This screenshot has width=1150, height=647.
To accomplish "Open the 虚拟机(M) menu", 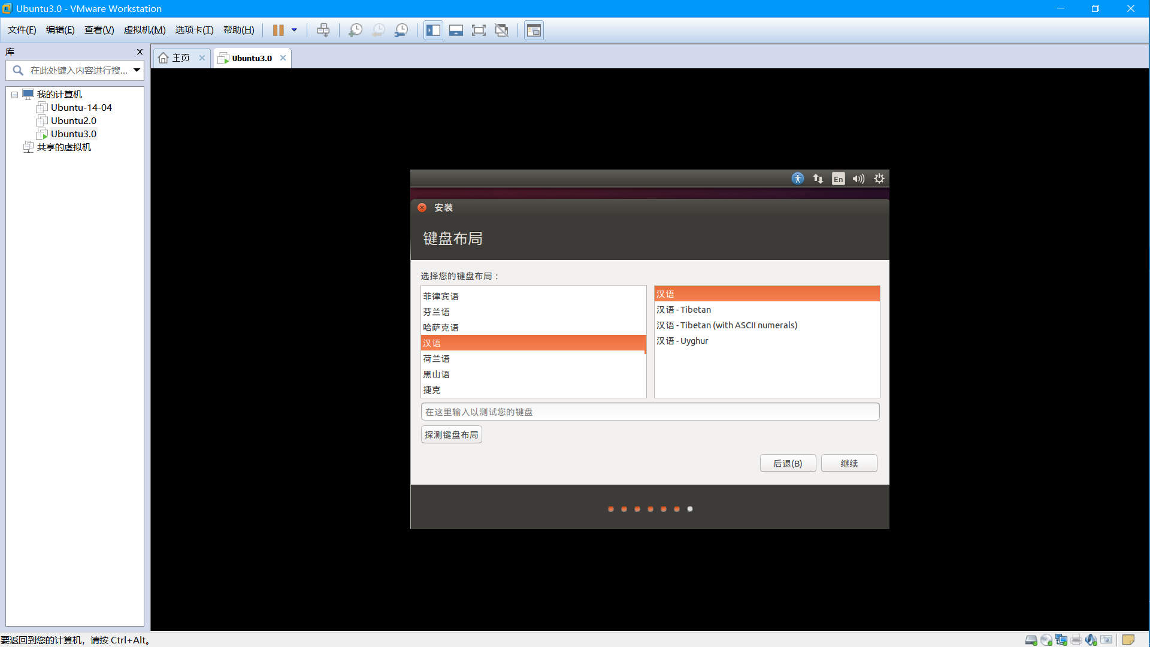I will coord(144,30).
